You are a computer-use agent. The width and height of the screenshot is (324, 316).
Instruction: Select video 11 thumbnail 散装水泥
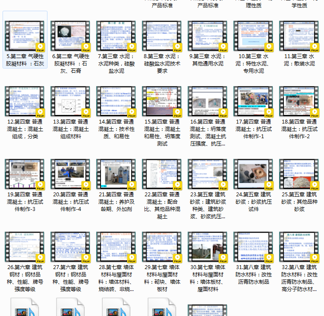coord(299,35)
